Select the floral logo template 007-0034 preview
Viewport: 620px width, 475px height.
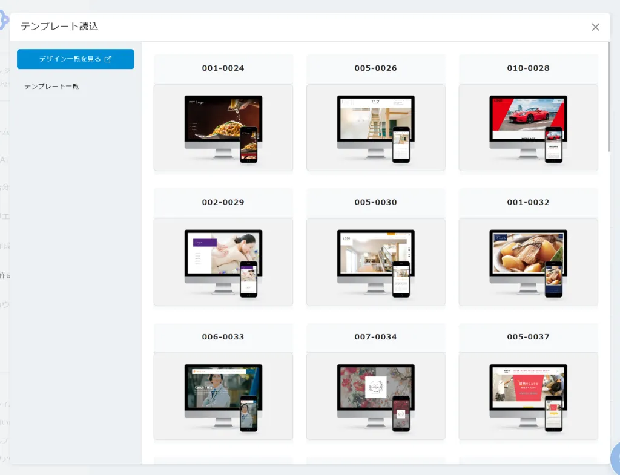[376, 396]
